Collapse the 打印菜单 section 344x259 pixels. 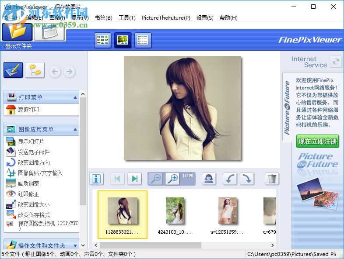pos(75,97)
